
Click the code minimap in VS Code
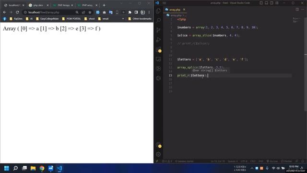[296, 20]
